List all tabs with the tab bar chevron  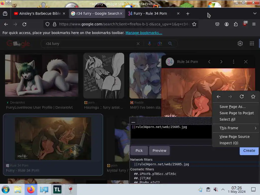coord(255,13)
